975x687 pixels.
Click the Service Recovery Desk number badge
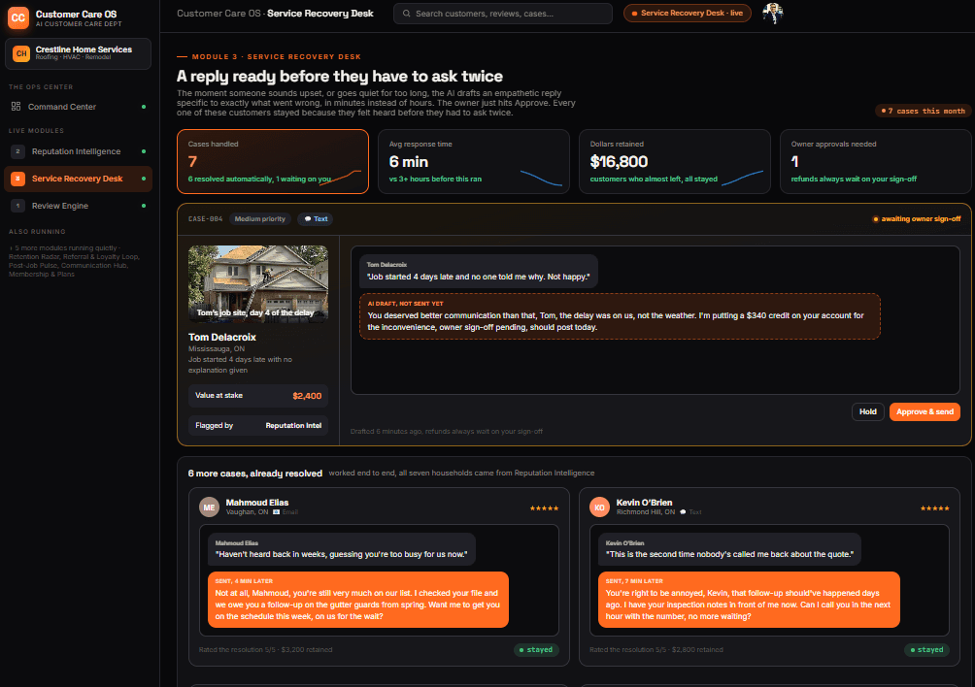[18, 179]
